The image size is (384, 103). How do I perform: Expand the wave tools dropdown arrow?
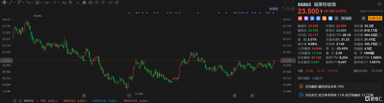coord(33,3)
